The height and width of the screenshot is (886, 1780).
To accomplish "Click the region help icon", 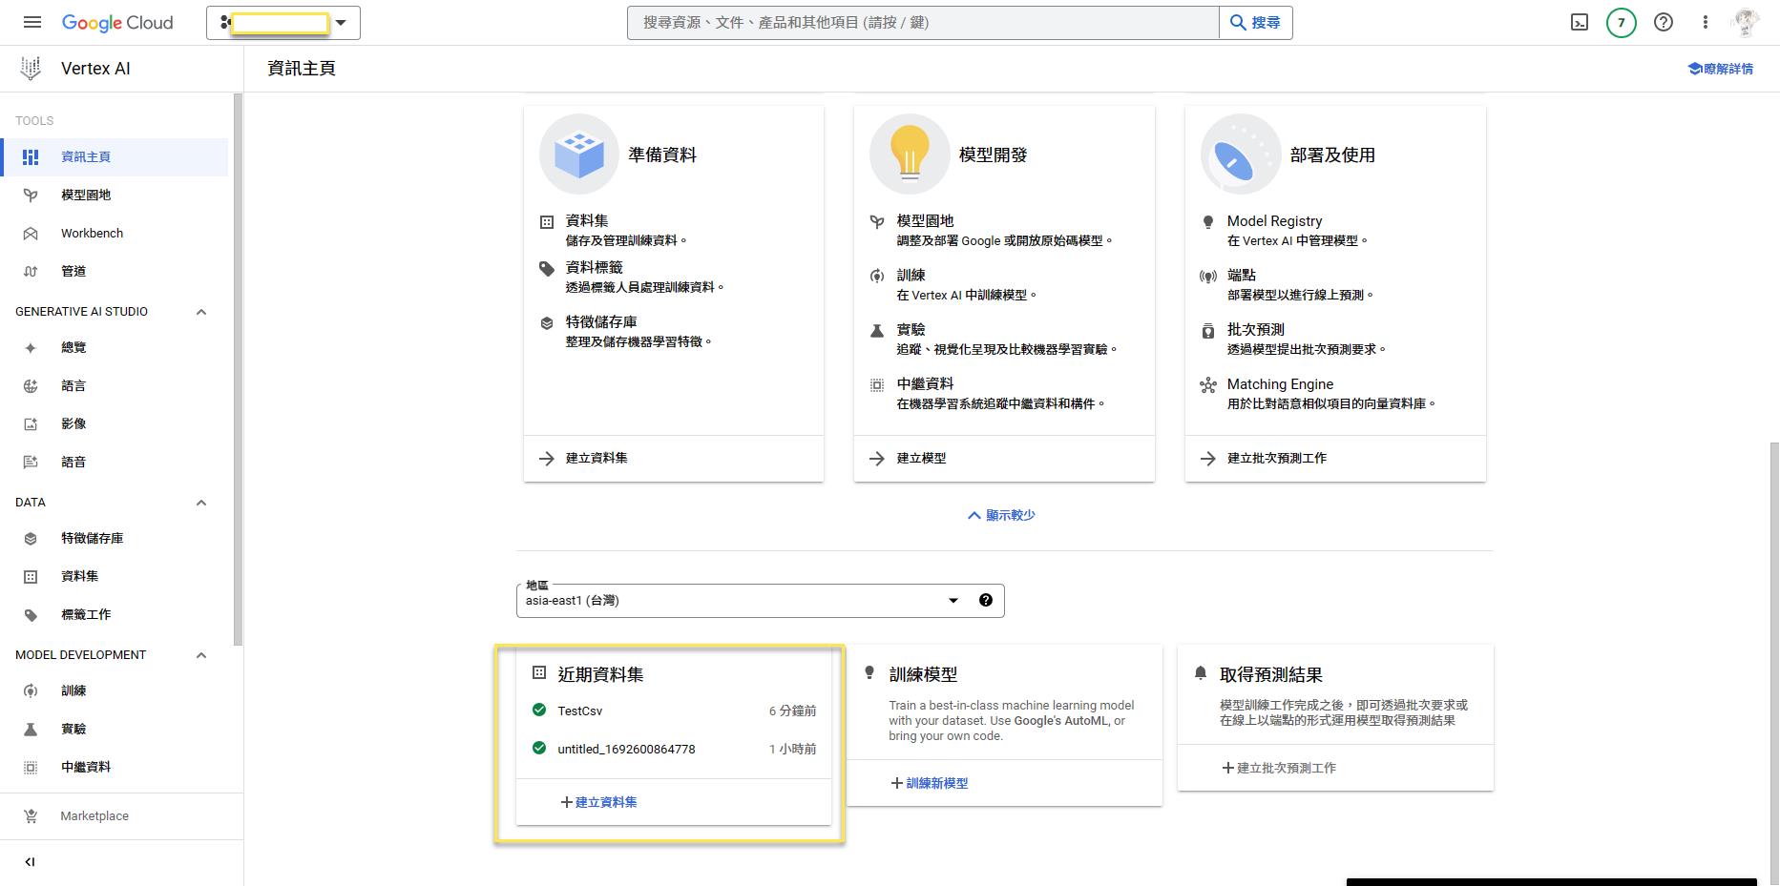I will coord(986,601).
